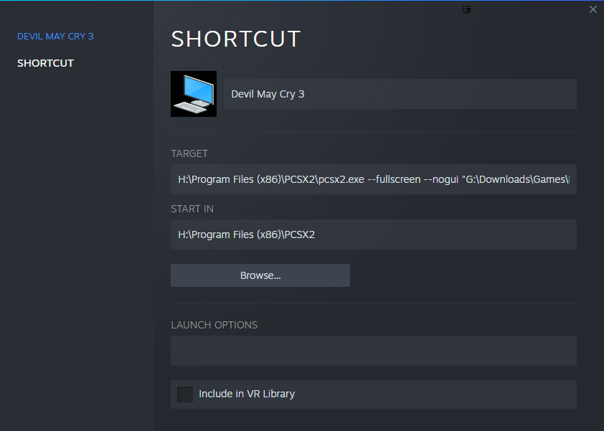
Task: Click the LAUNCH OPTIONS label
Action: [214, 325]
